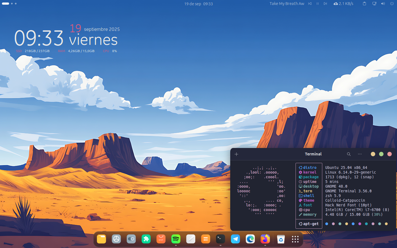The width and height of the screenshot is (397, 248).
Task: Open the Trash recycle bin in dock
Action: [x=281, y=239]
